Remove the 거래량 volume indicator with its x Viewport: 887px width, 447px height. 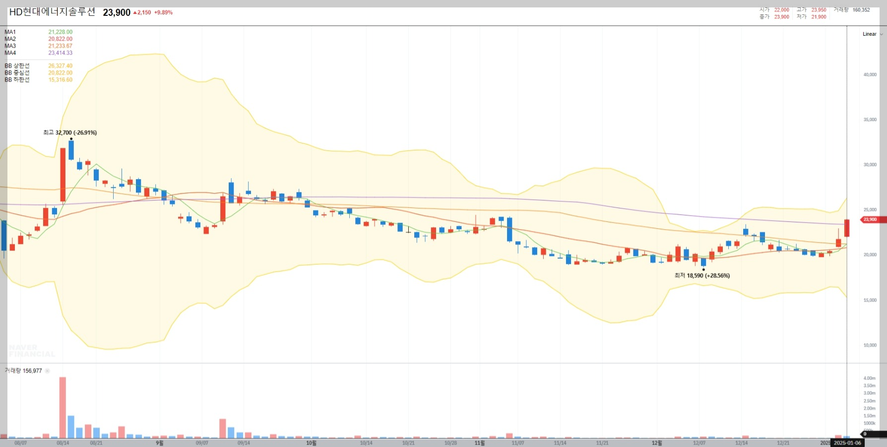click(x=47, y=371)
